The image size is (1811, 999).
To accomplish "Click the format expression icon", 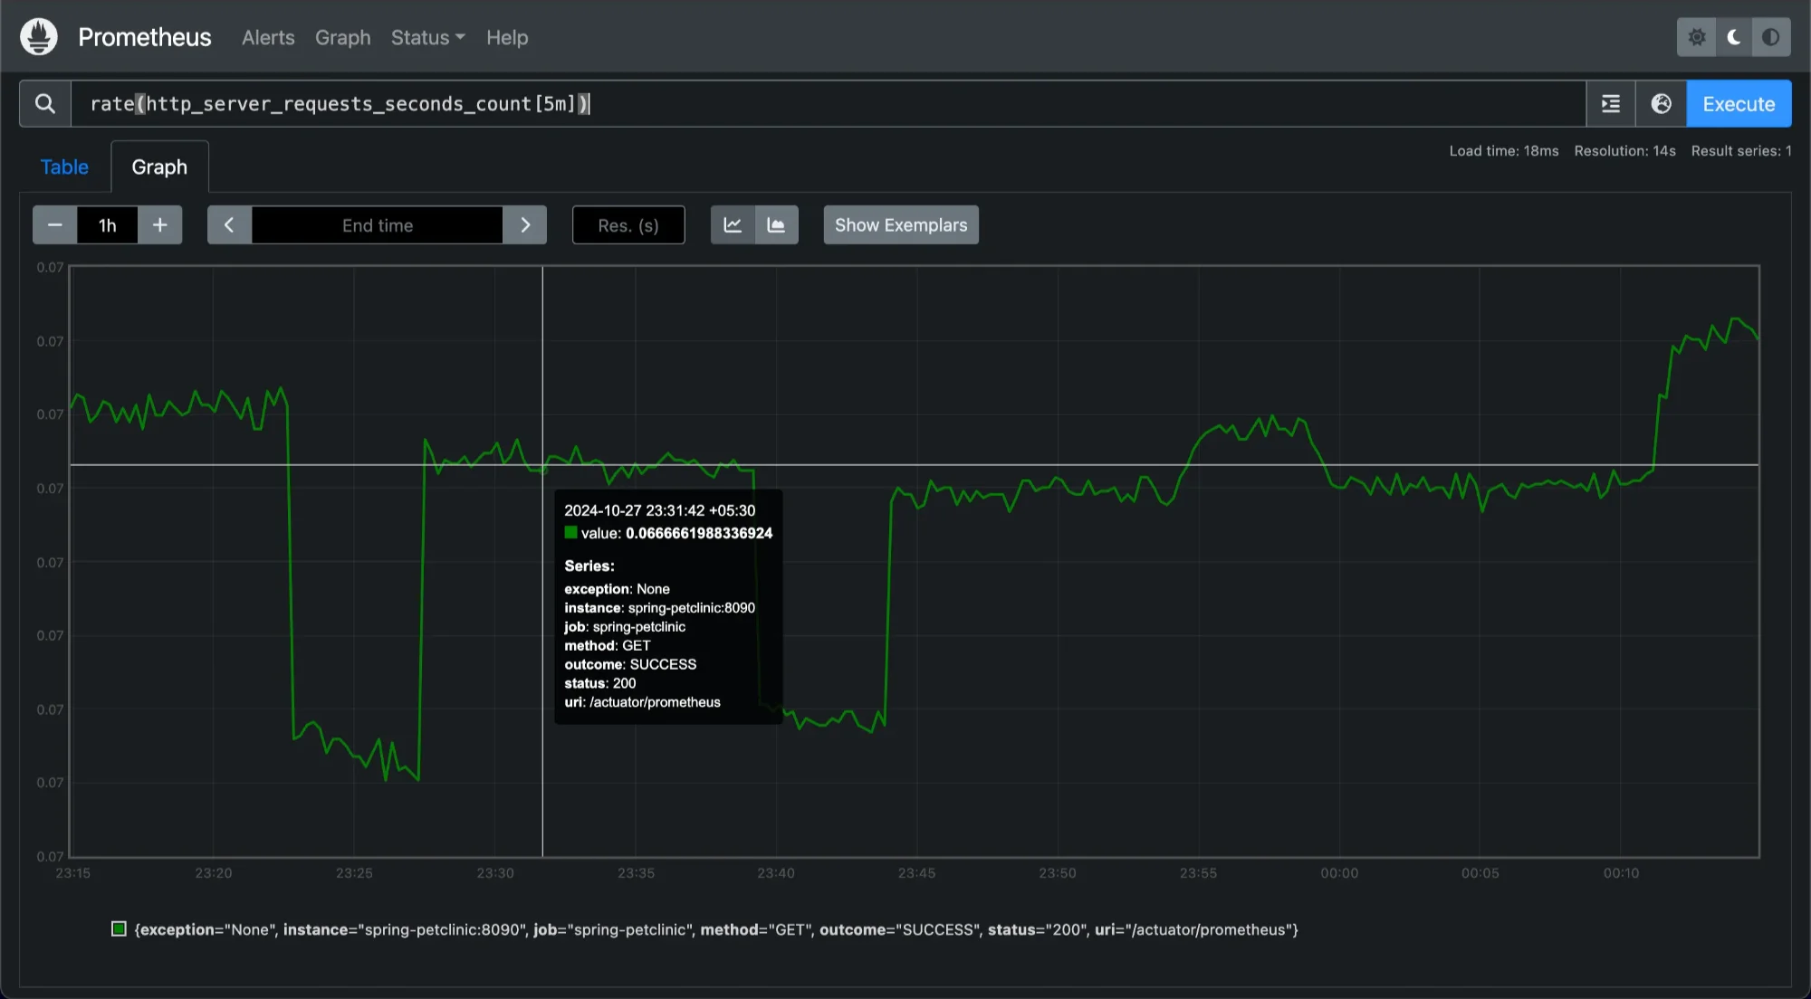I will click(1611, 104).
